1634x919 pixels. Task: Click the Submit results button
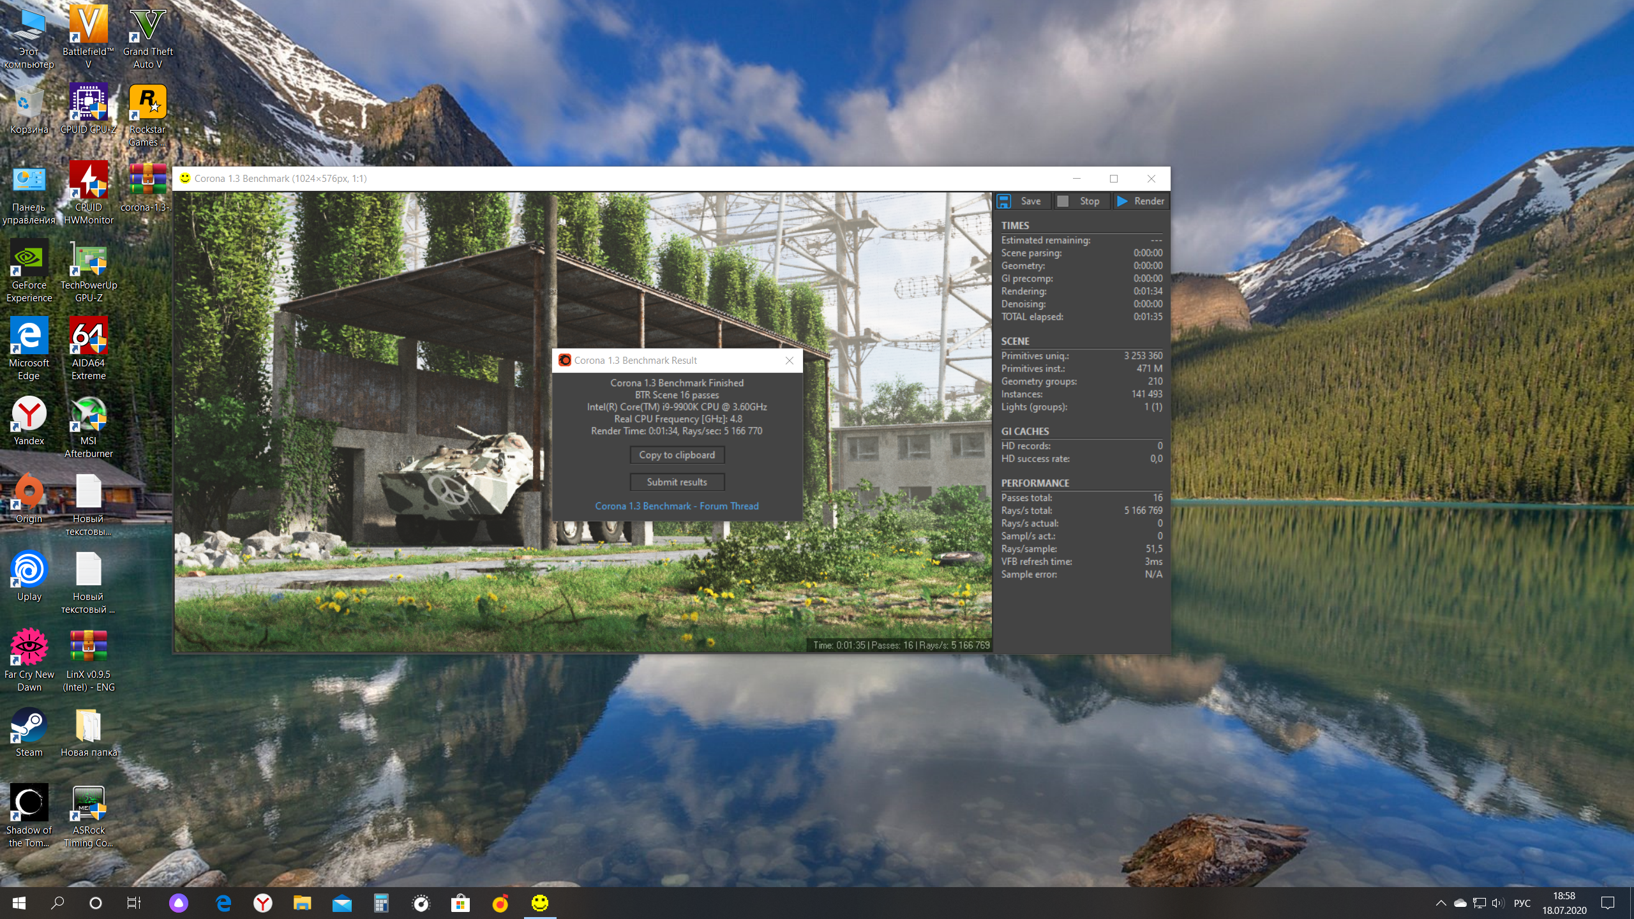coord(677,482)
